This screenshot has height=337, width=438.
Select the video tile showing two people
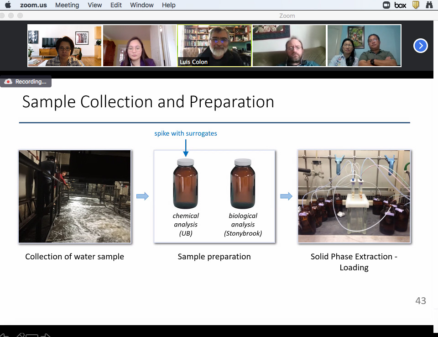tap(364, 46)
